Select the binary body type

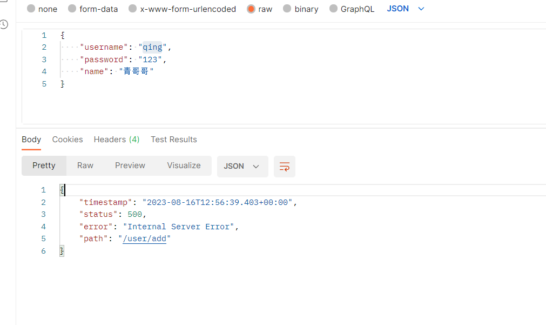(300, 9)
